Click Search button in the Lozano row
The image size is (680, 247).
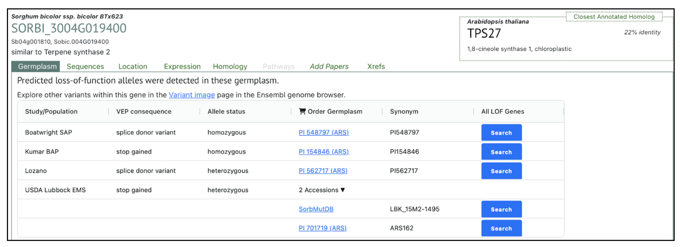coord(501,171)
